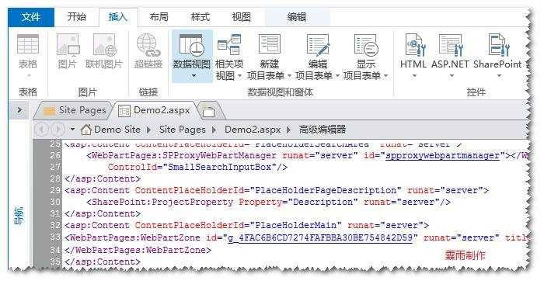Click the forward navigation arrow
This screenshot has height=284, width=544.
58,130
